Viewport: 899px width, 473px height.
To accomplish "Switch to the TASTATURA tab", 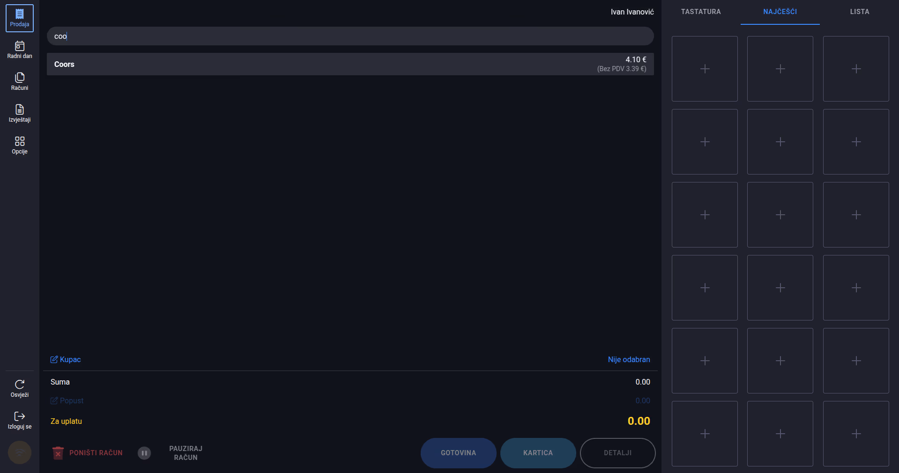I will (701, 12).
